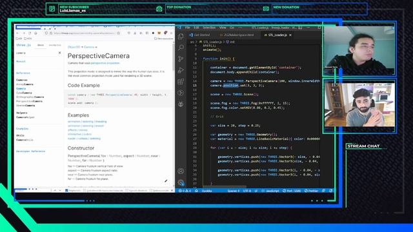Click the seventh activity bar icon above Accounts
413x232 pixels.
181,104
